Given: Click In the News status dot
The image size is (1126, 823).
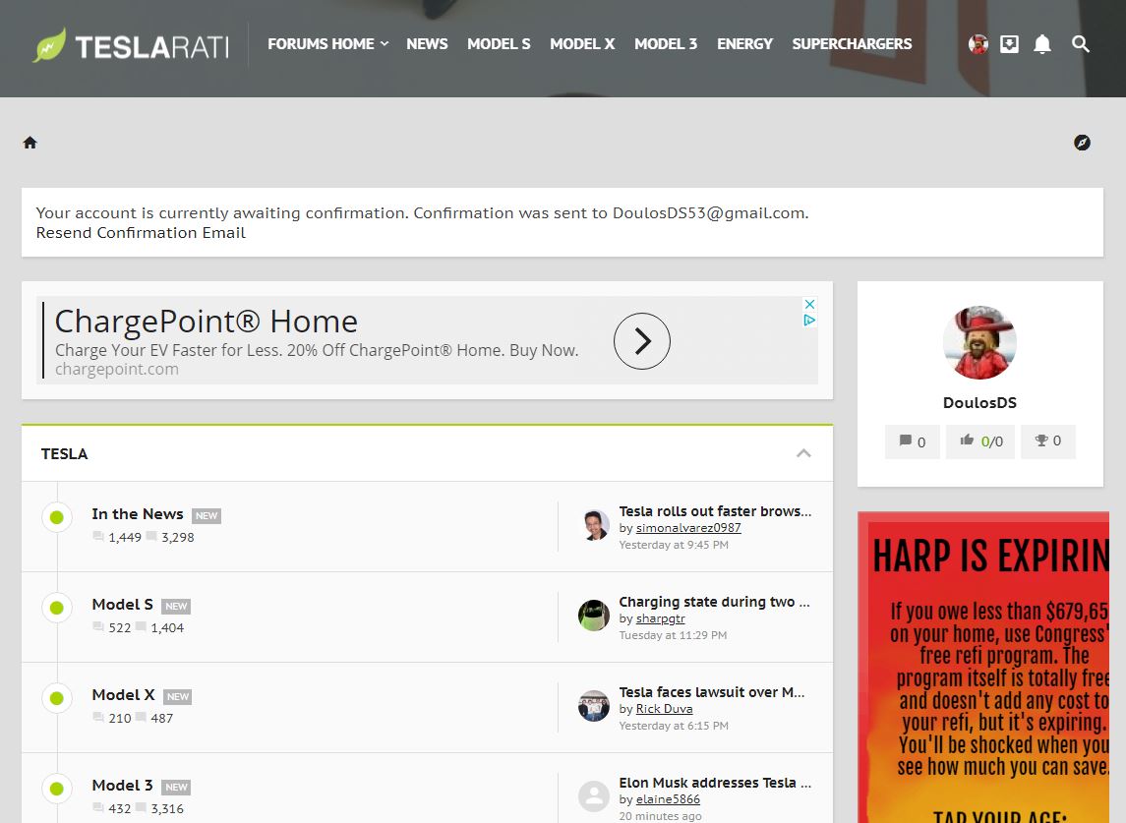Looking at the screenshot, I should click(57, 517).
